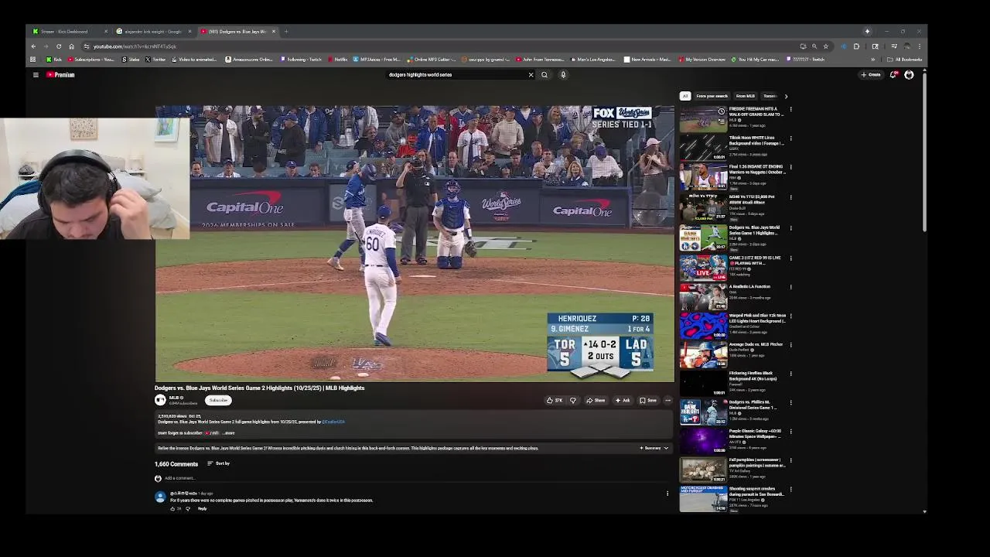Dislike the Dodgers highlights video
Image resolution: width=990 pixels, height=557 pixels.
tap(573, 401)
